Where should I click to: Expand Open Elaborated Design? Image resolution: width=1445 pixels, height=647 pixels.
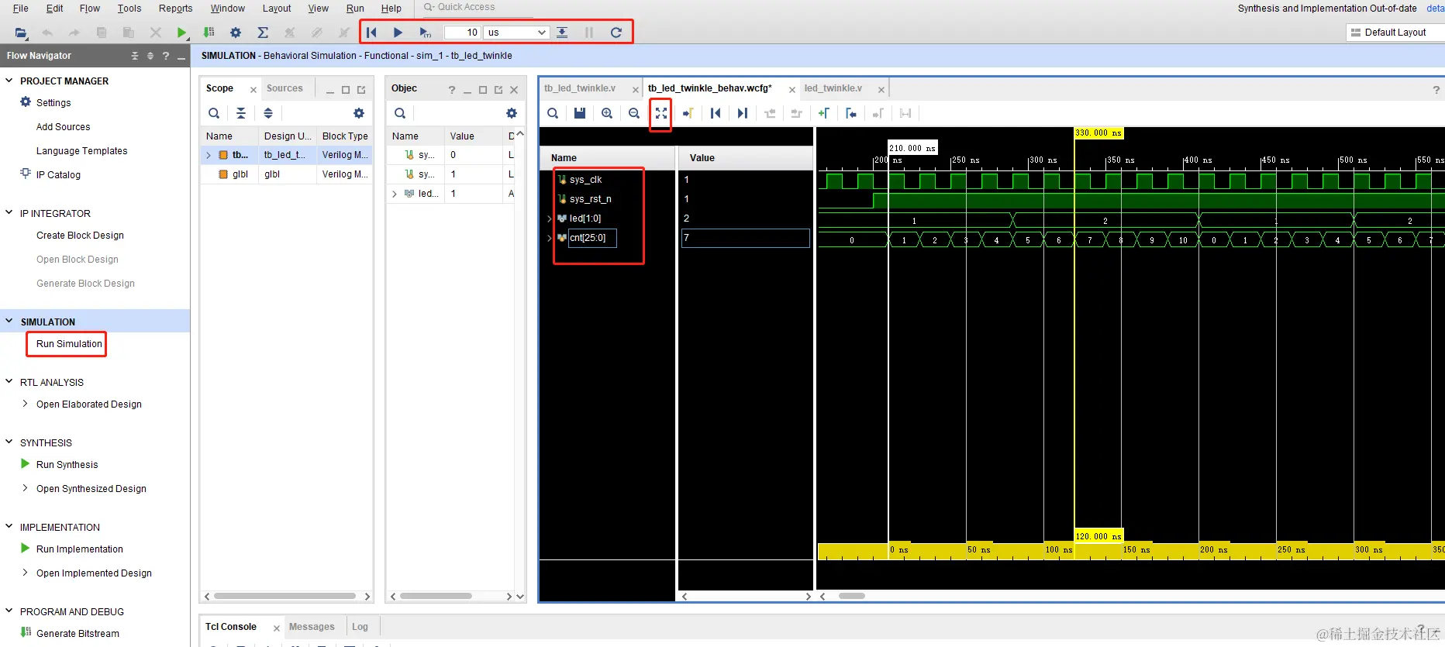26,404
